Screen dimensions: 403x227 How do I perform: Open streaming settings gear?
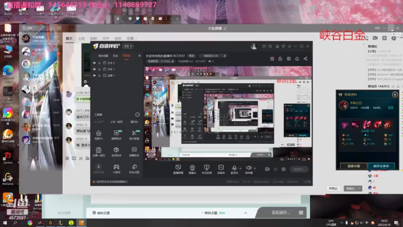tap(284, 169)
